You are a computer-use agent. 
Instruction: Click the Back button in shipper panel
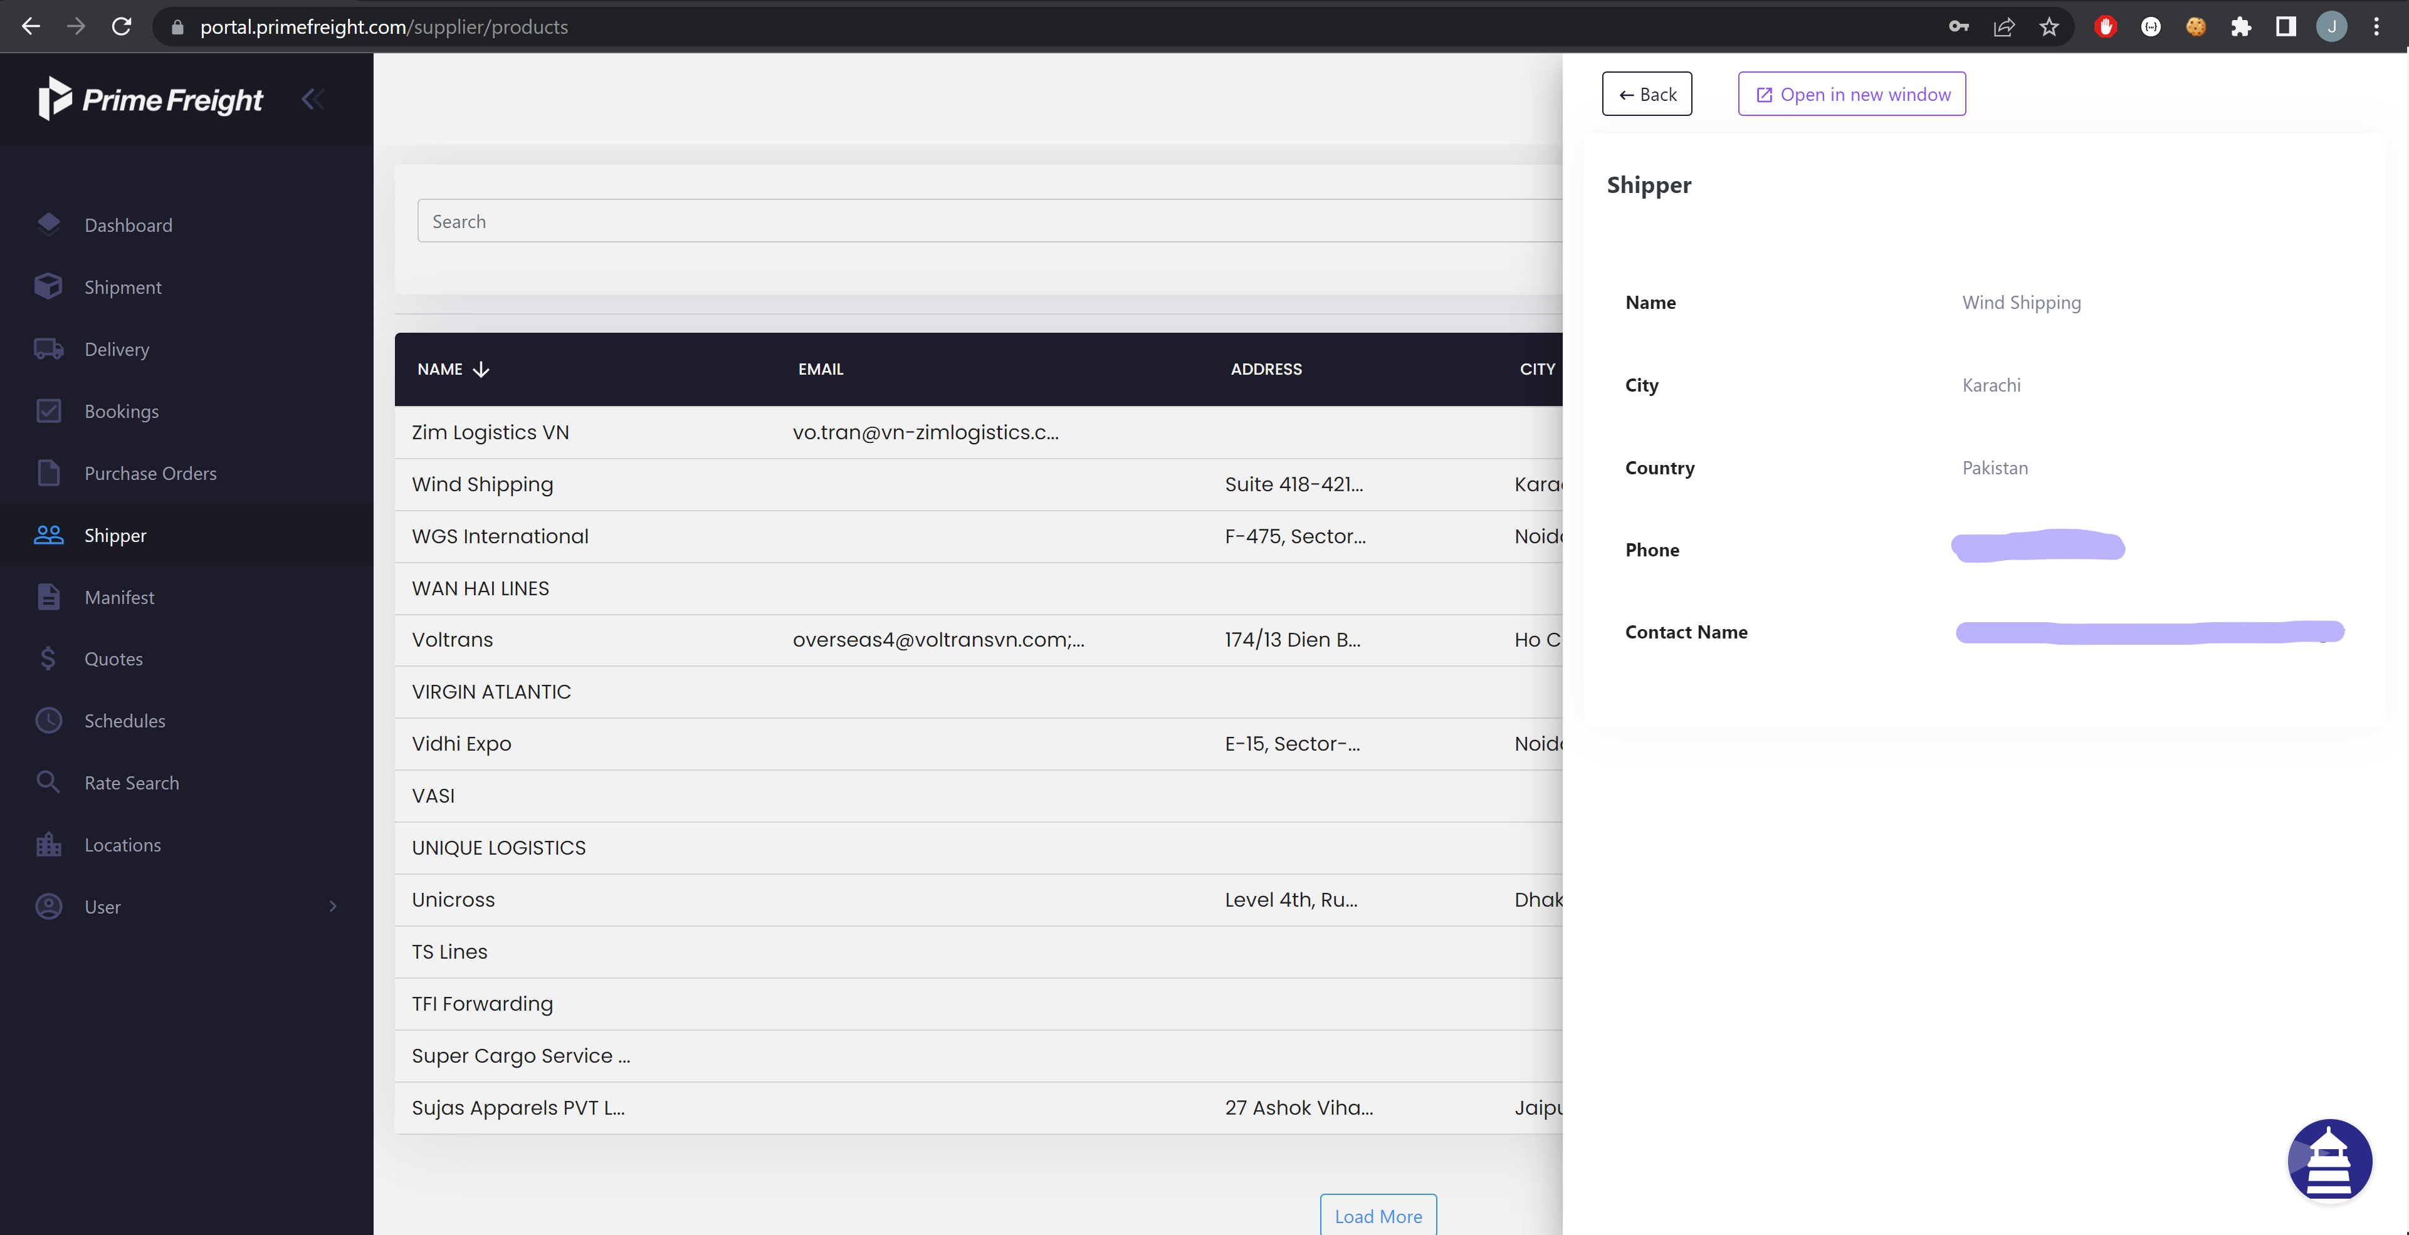pyautogui.click(x=1647, y=93)
